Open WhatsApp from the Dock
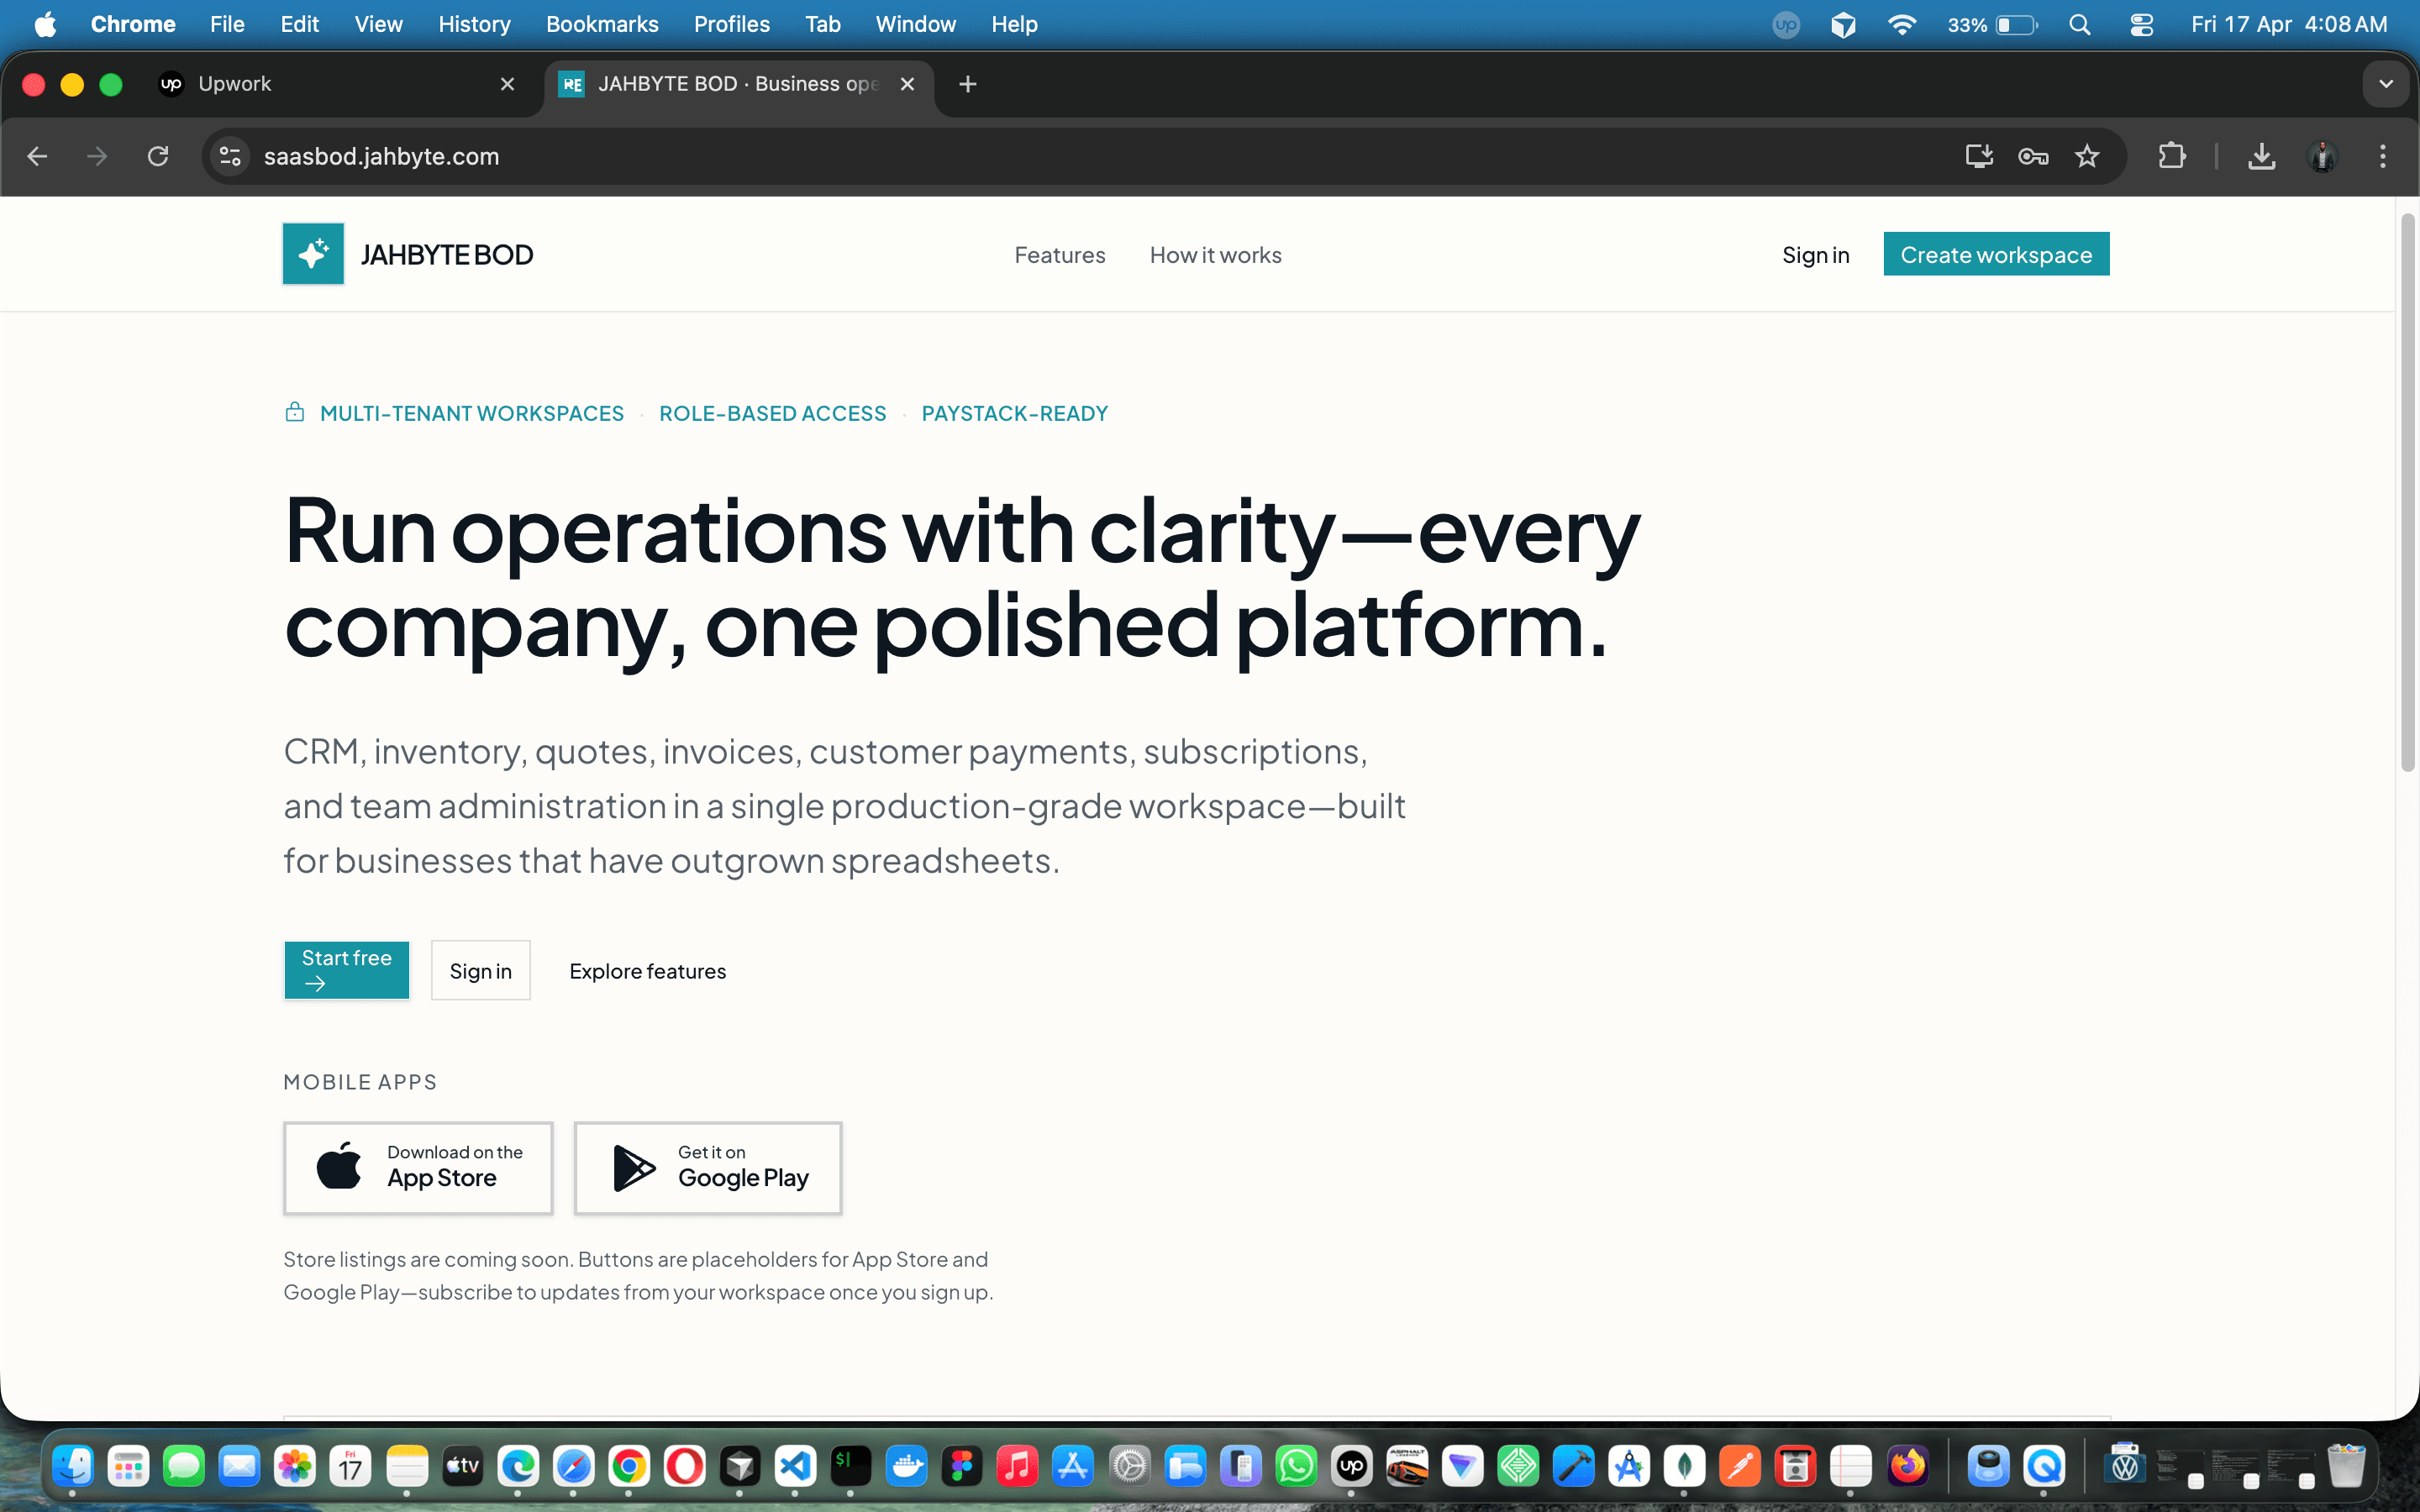Image resolution: width=2420 pixels, height=1512 pixels. pyautogui.click(x=1296, y=1466)
